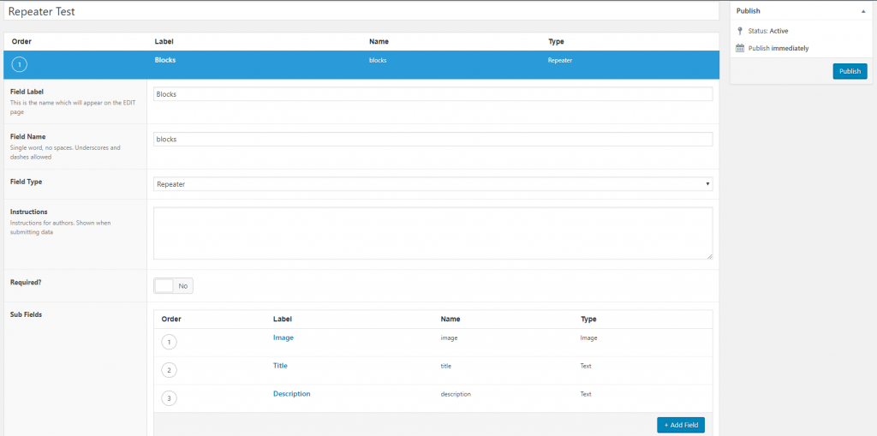Click the Blocks label in highlighted row
Viewport: 877px width, 436px height.
(x=164, y=61)
